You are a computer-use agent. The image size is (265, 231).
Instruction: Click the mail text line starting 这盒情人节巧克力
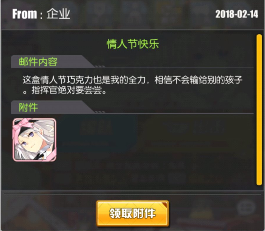coord(133,80)
